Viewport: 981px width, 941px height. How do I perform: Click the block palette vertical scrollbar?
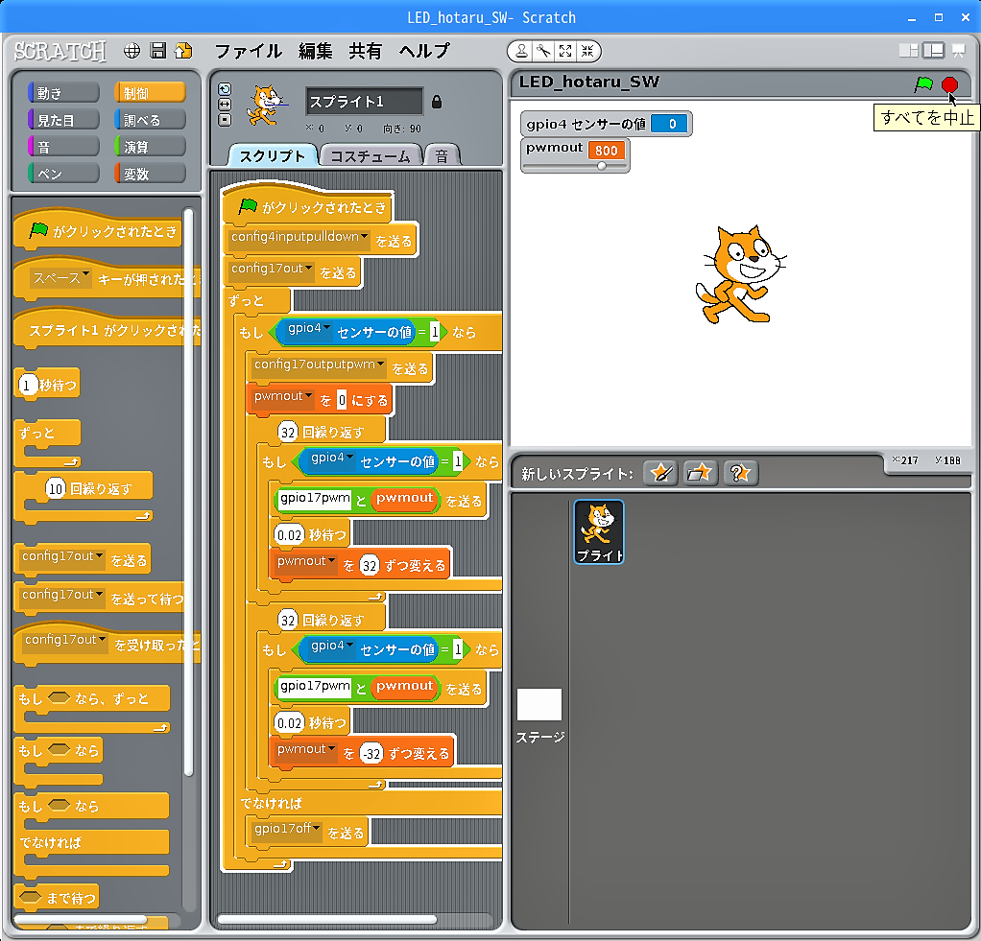point(188,494)
